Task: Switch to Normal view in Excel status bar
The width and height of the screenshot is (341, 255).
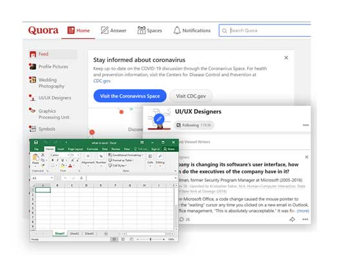Action: click(x=114, y=239)
